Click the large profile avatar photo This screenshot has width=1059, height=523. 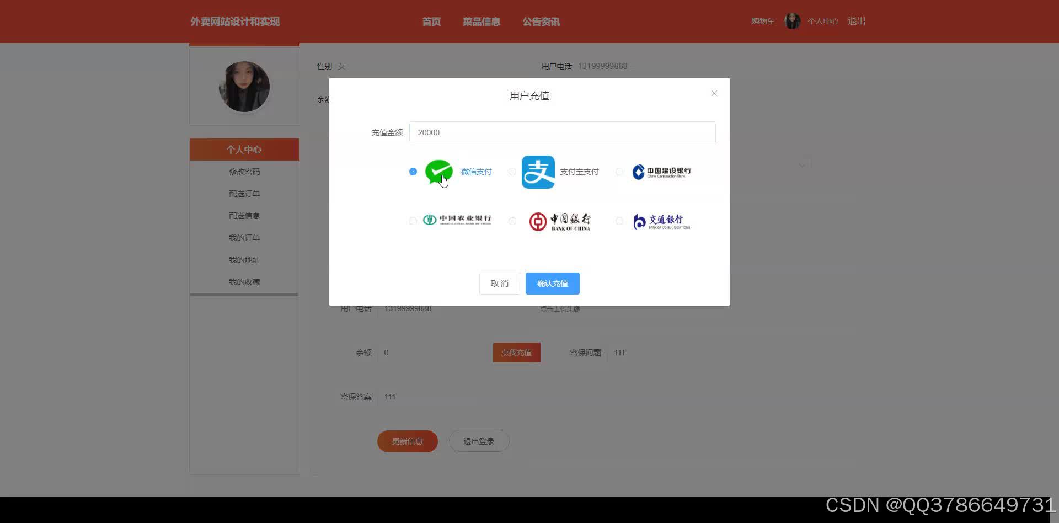[x=244, y=87]
